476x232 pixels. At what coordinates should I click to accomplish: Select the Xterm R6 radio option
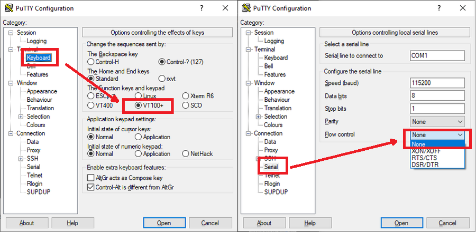pos(186,96)
